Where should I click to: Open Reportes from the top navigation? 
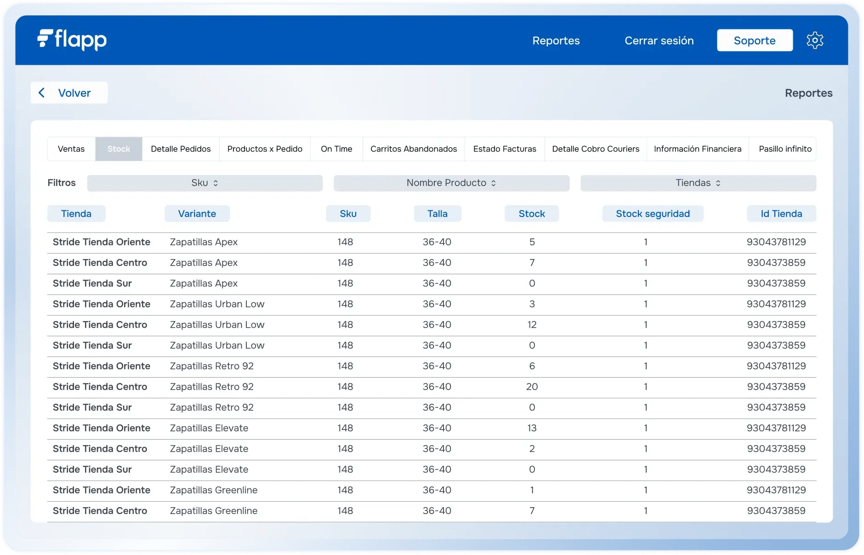tap(556, 40)
